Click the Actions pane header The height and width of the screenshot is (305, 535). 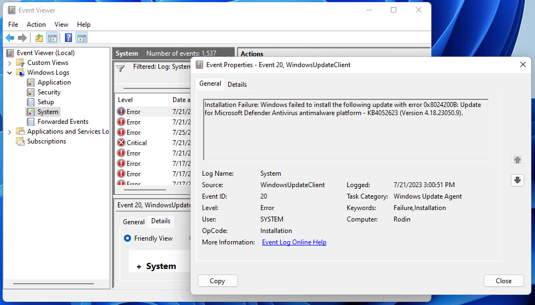334,53
